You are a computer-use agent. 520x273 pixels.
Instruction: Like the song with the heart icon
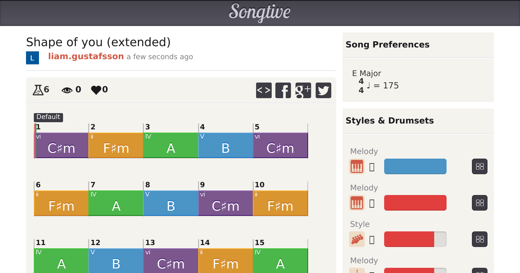coord(96,90)
